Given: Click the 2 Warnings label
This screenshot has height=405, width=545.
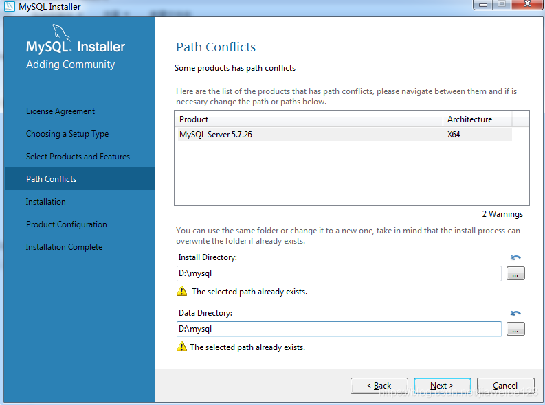Looking at the screenshot, I should 502,214.
